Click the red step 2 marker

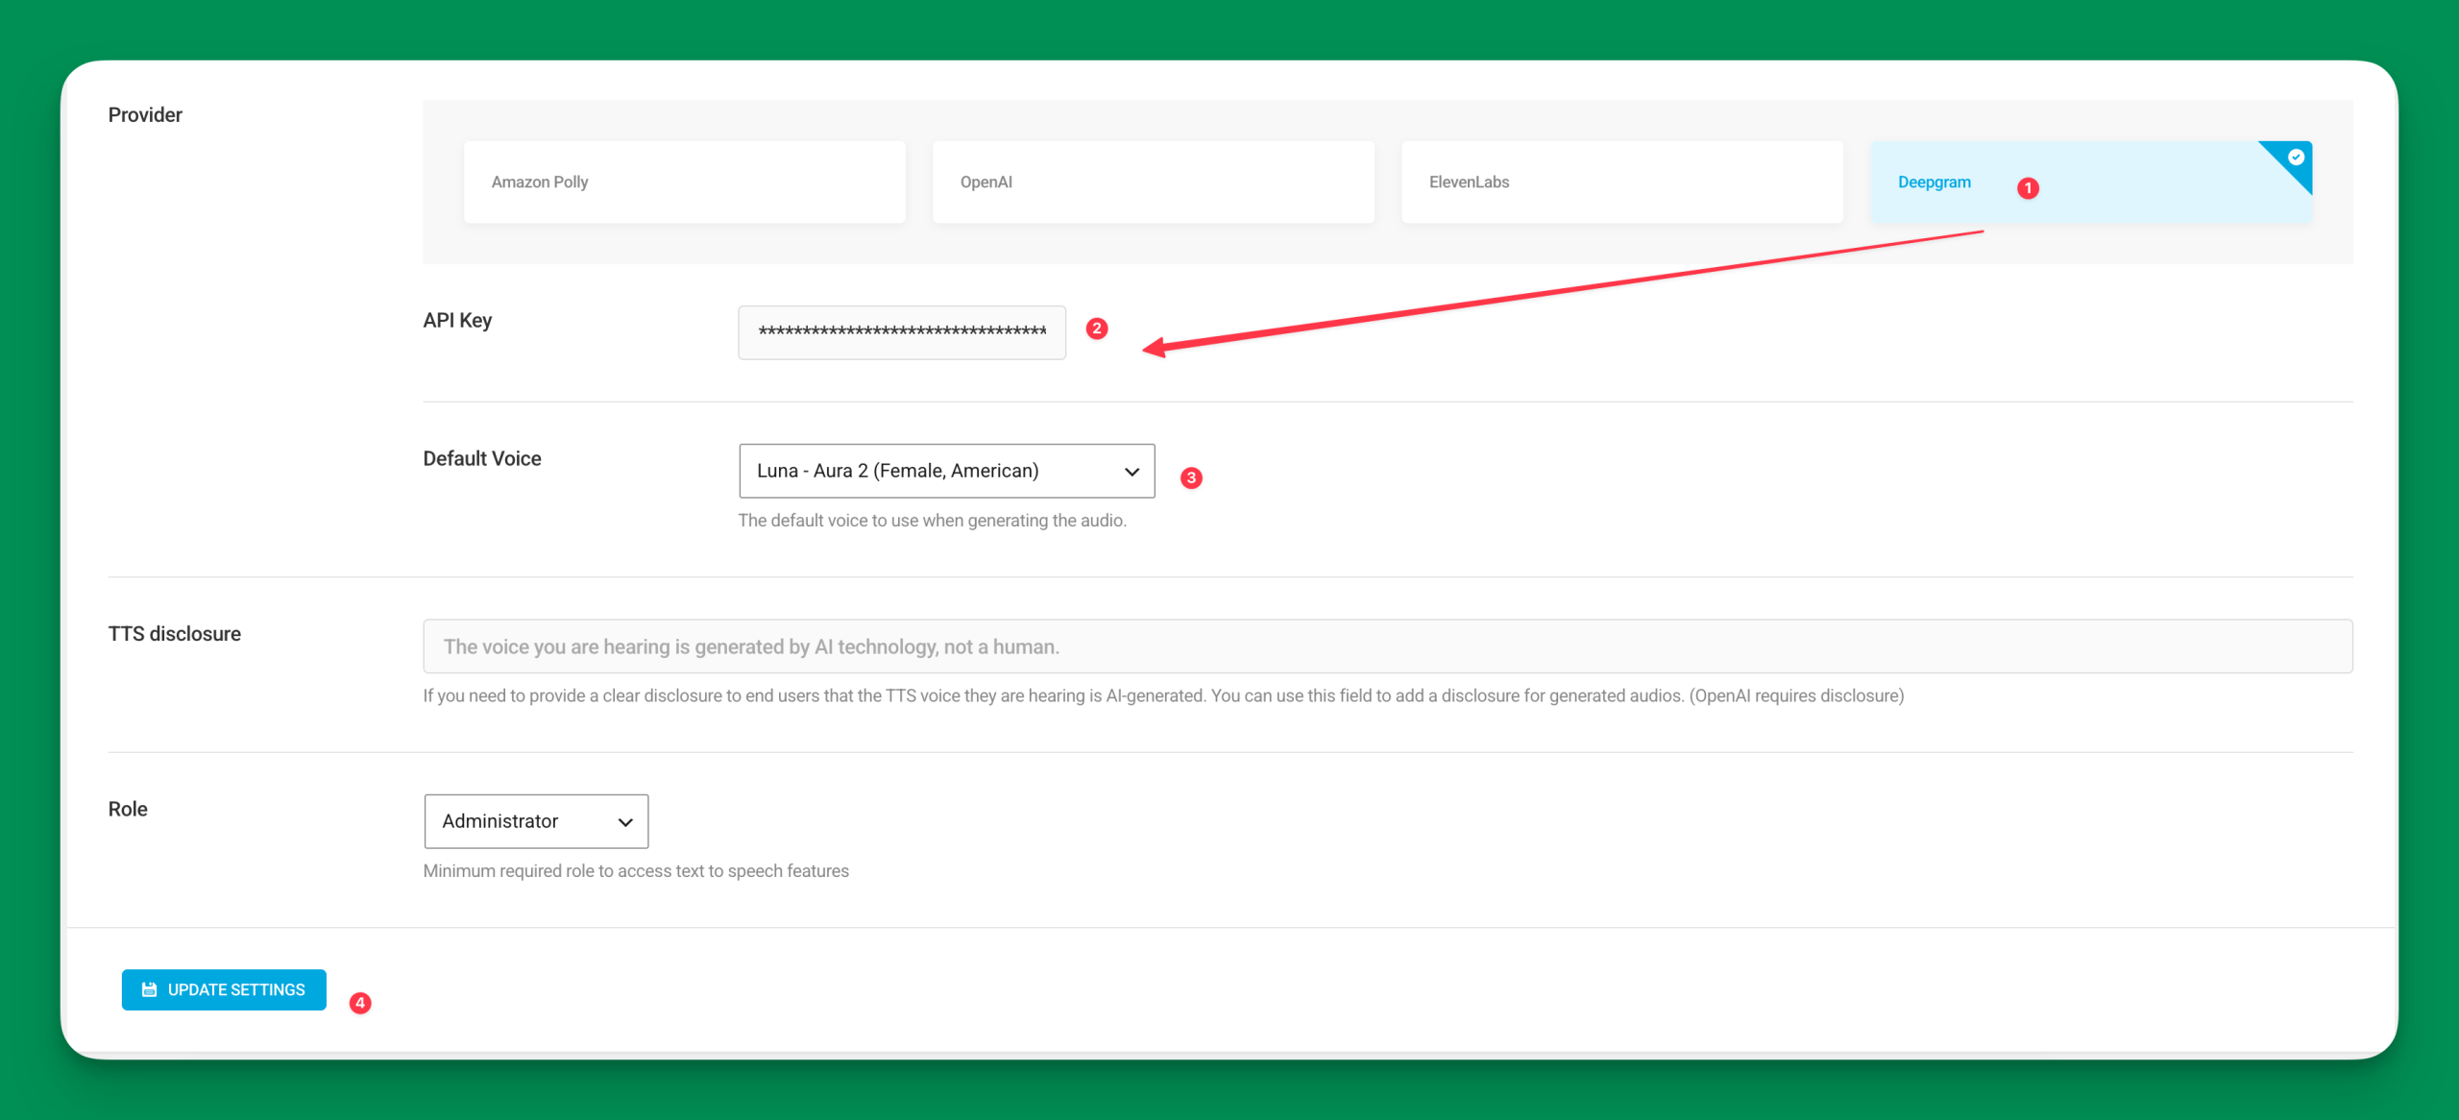pyautogui.click(x=1097, y=329)
